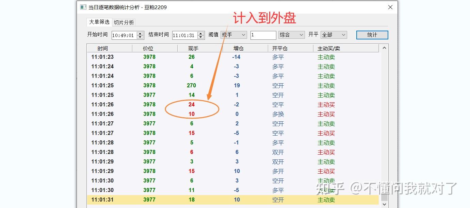470x208 pixels.
Task: Click 双开 in the 11:01:28 row
Action: tap(278, 152)
